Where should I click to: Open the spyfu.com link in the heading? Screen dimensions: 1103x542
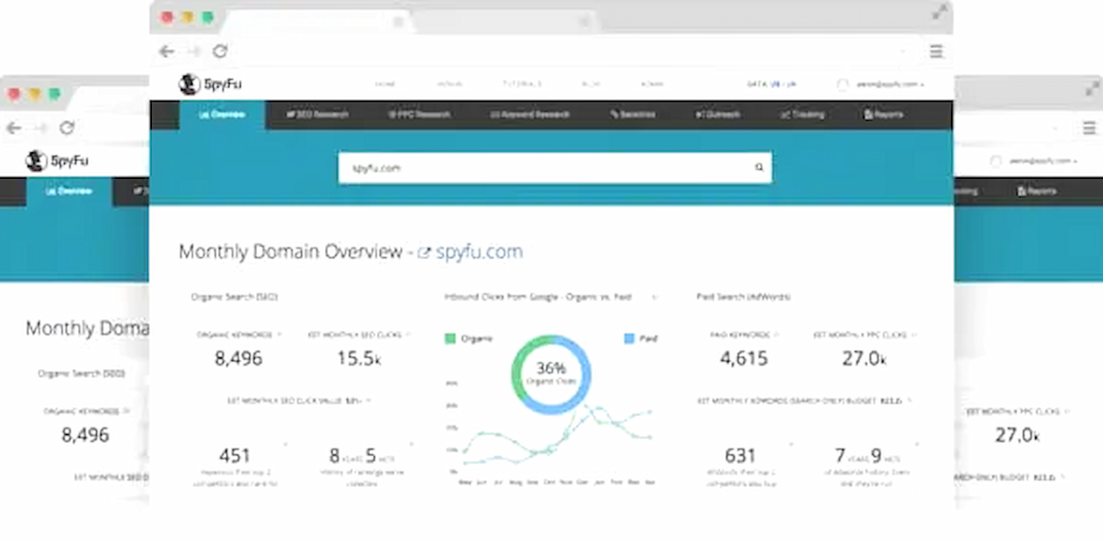click(x=479, y=252)
